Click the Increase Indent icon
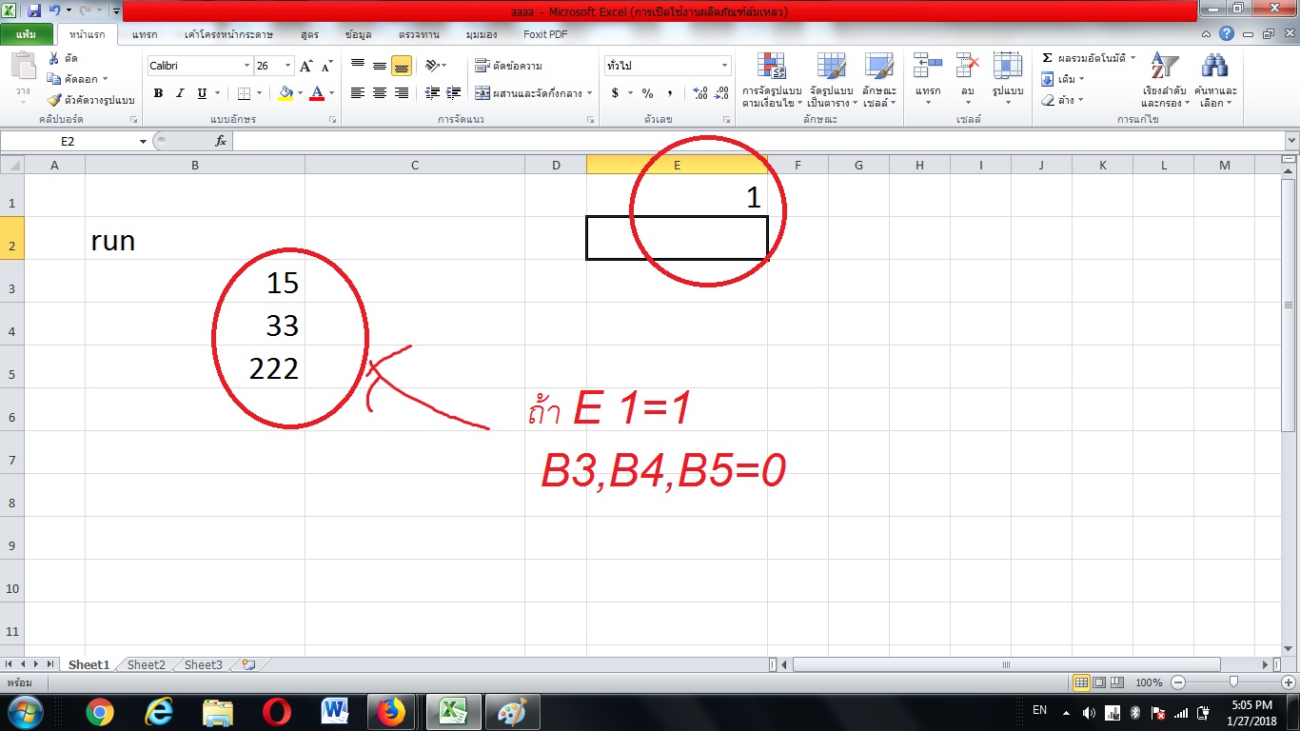 453,93
